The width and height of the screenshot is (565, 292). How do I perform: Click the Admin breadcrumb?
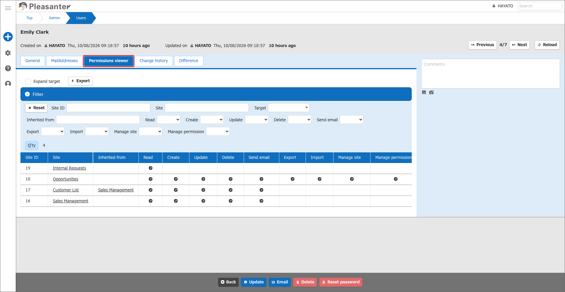[54, 18]
